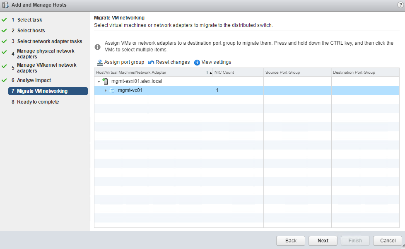The image size is (405, 249).
Task: Click NIC count value 1 for mgmt-vc01
Action: [x=217, y=90]
